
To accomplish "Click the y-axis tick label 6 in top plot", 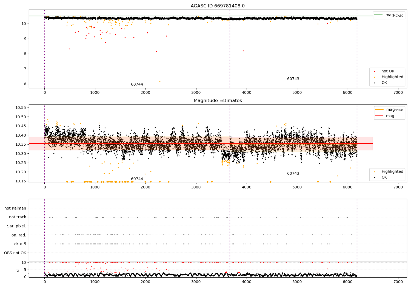I will coord(25,84).
